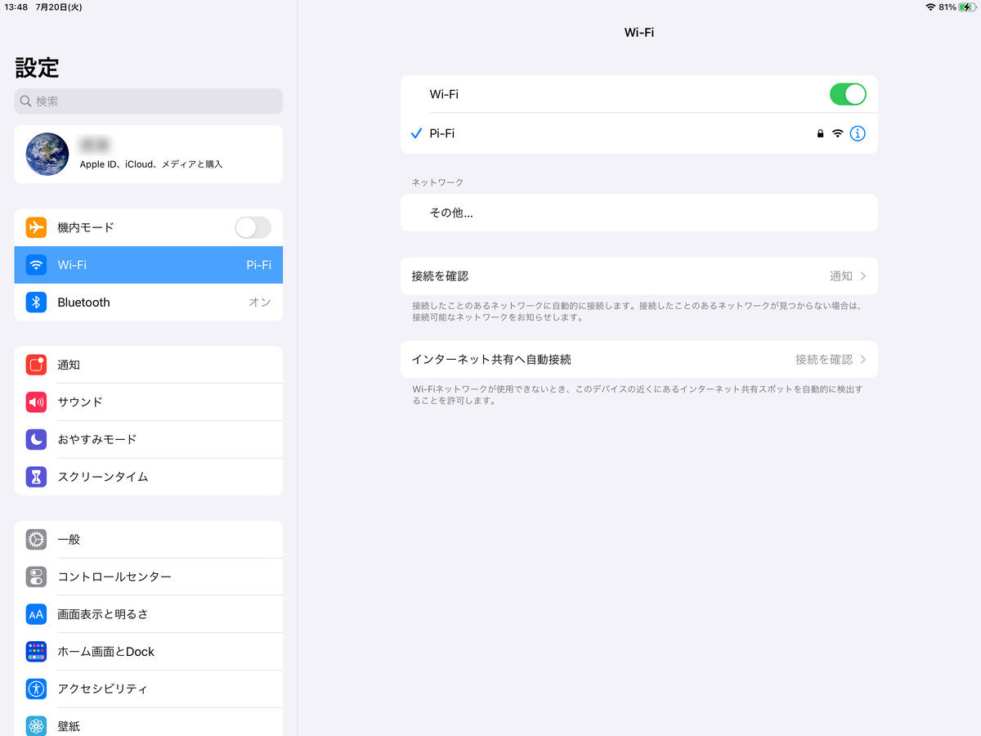Tap the red 通知 icon
This screenshot has height=736, width=981.
(x=36, y=365)
